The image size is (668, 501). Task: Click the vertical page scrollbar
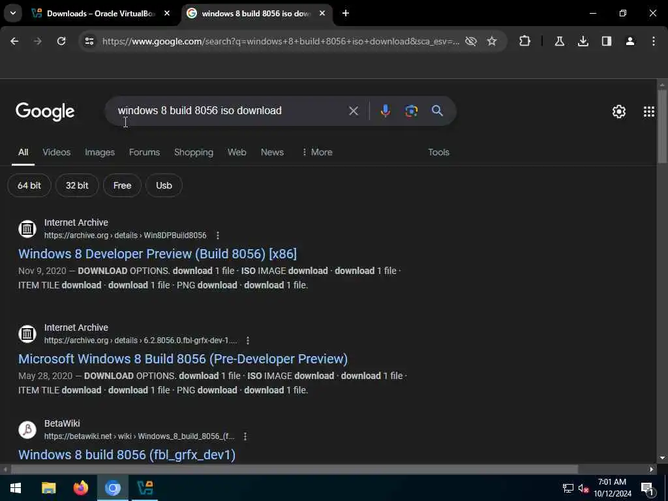662,126
